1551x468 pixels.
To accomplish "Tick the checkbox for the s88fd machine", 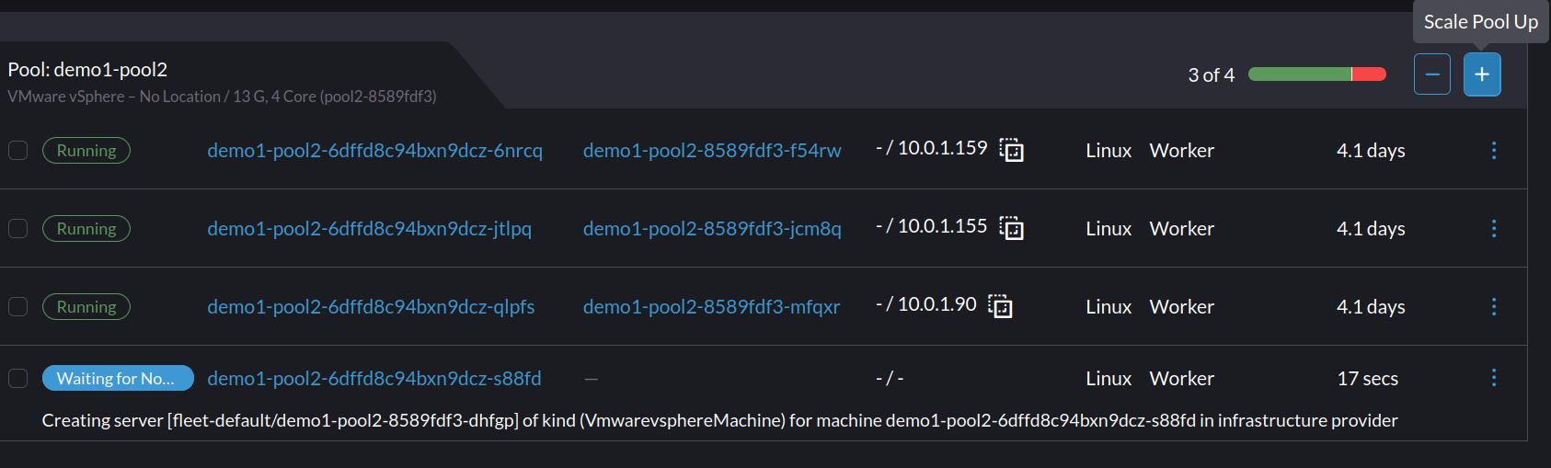I will 18,378.
